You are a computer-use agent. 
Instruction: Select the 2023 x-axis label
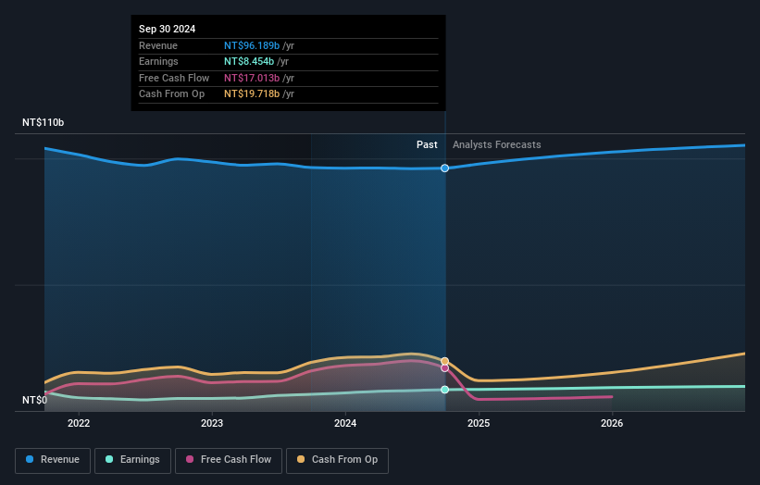pos(212,423)
